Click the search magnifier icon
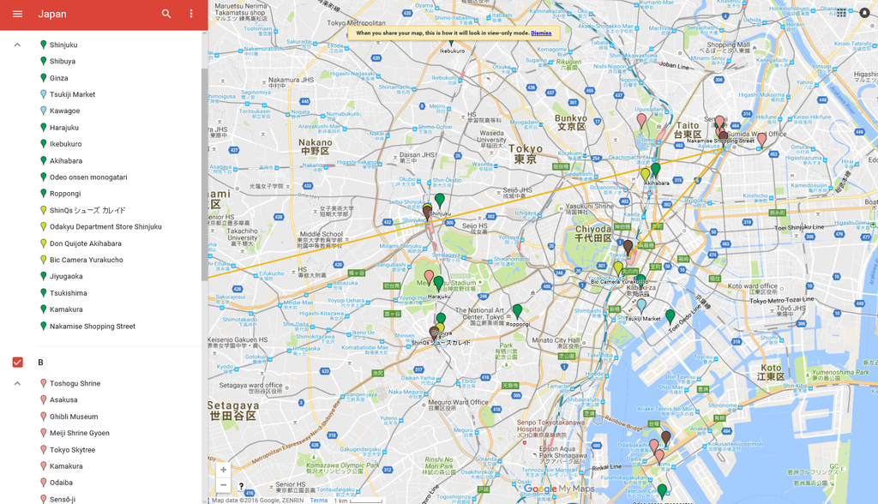Image resolution: width=878 pixels, height=504 pixels. tap(166, 14)
